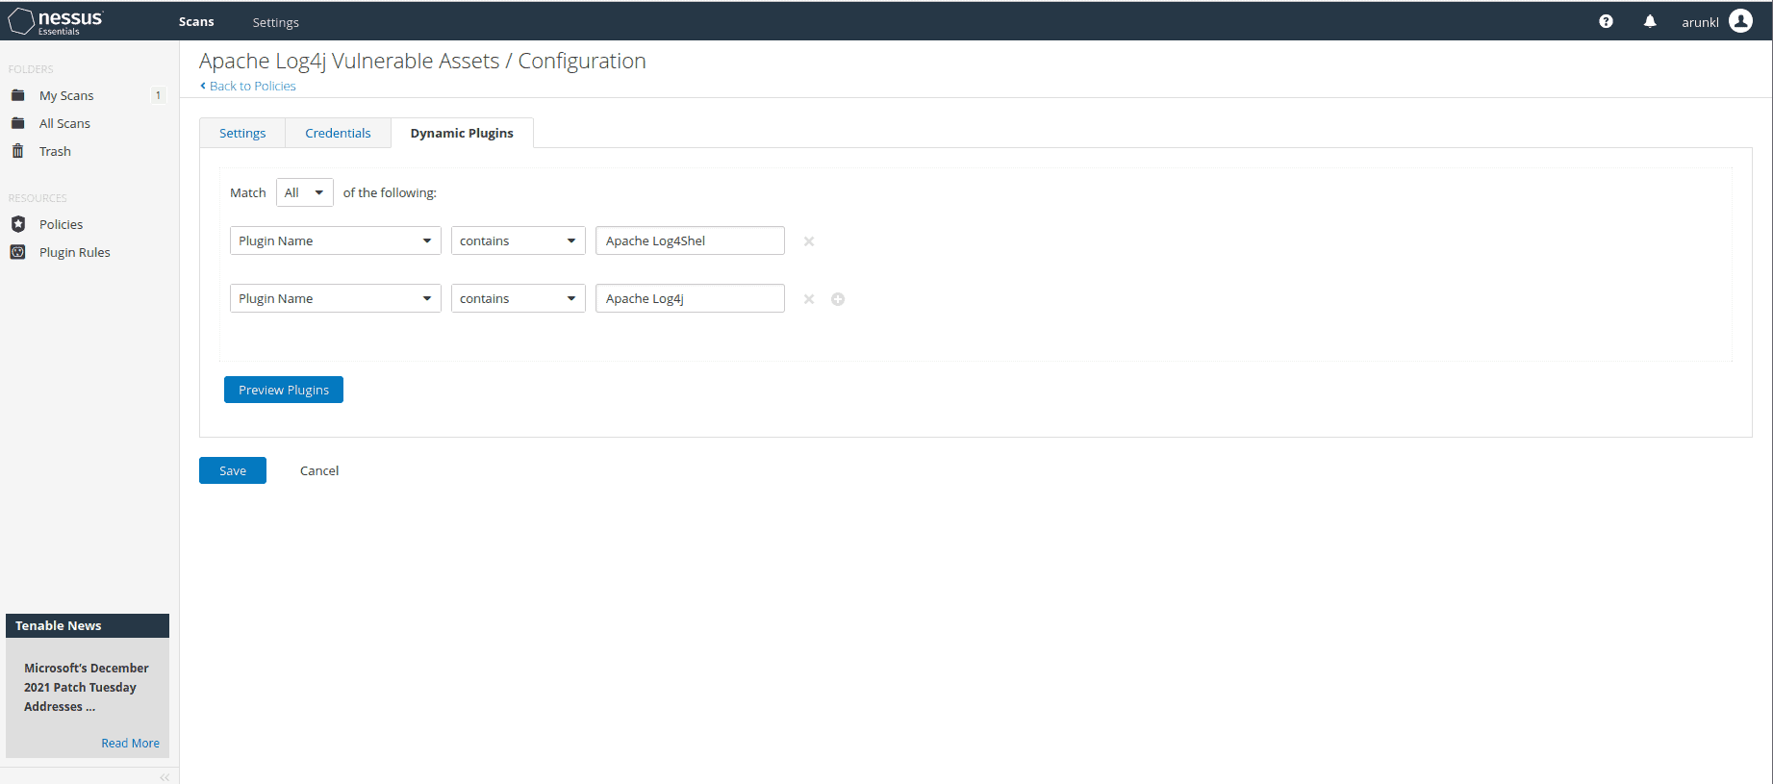Click Microsoft's December 2021 Patch Tuesday headline
The width and height of the screenshot is (1773, 784).
point(87,687)
